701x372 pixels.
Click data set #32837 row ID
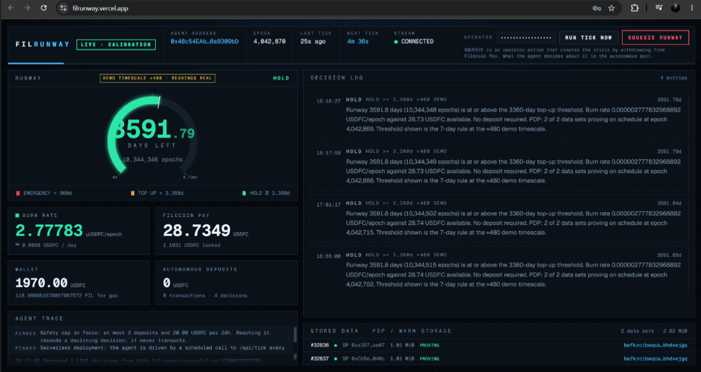pos(319,359)
